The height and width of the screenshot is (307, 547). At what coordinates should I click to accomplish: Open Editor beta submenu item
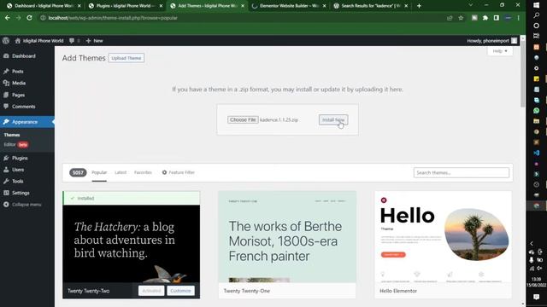16,144
